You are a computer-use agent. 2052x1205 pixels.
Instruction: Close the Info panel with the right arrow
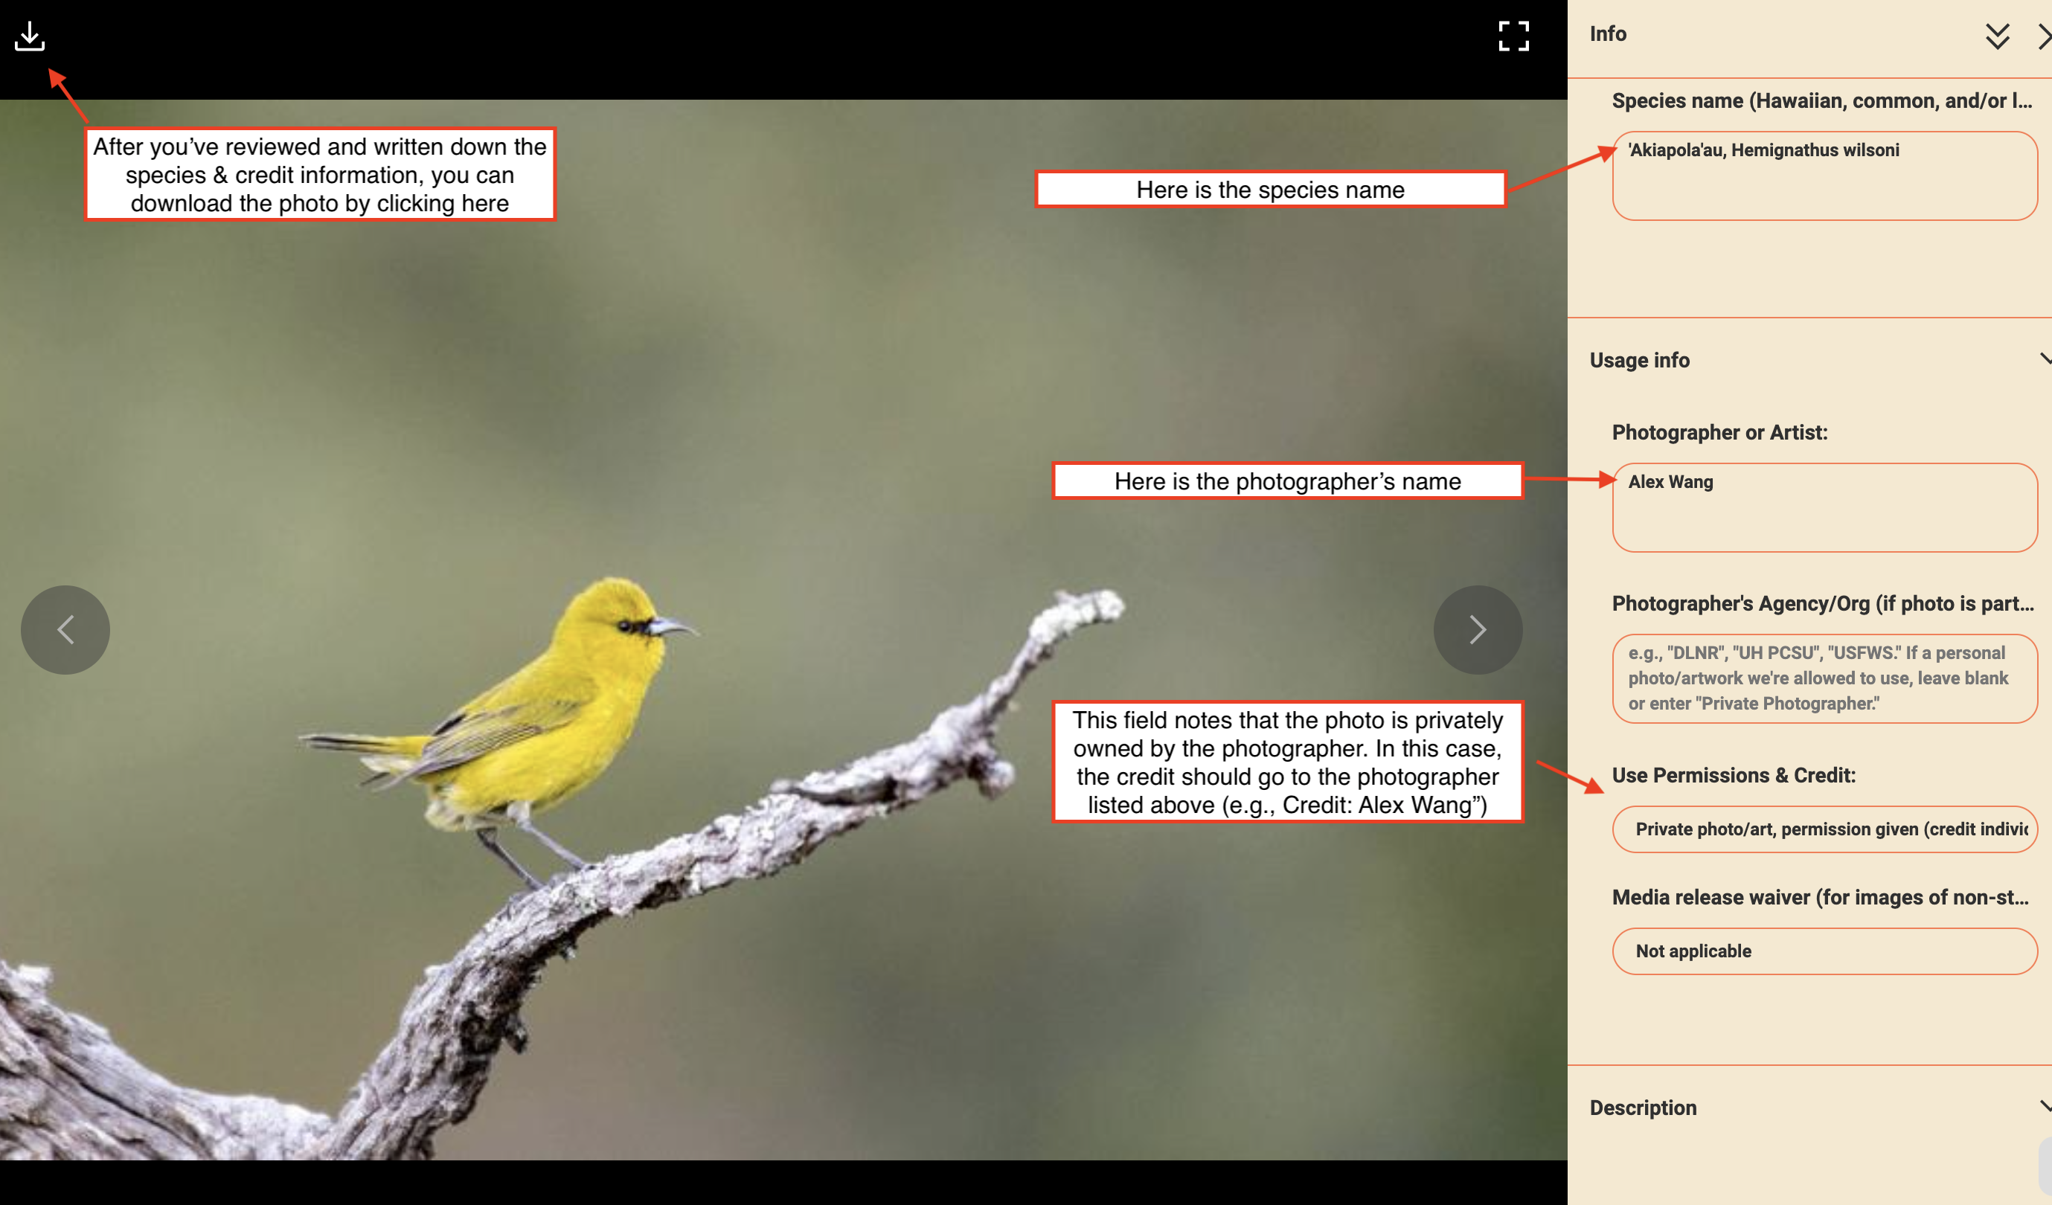tap(2044, 36)
